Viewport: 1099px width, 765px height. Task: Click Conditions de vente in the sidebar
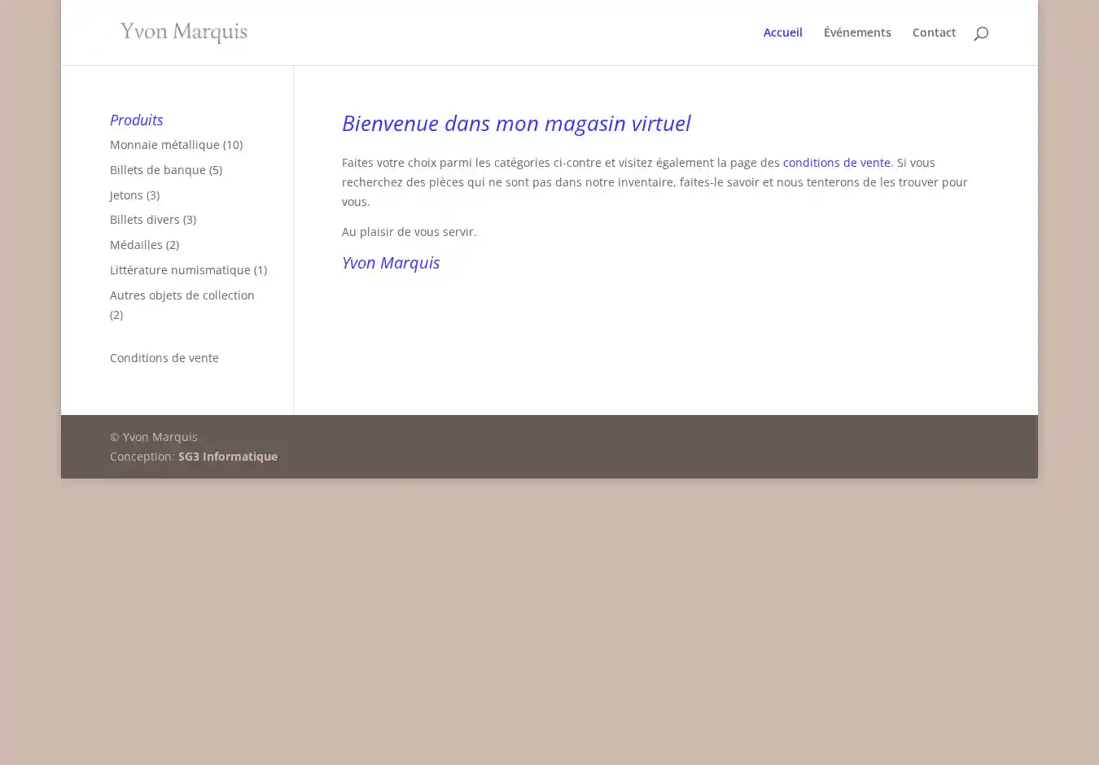coord(164,358)
